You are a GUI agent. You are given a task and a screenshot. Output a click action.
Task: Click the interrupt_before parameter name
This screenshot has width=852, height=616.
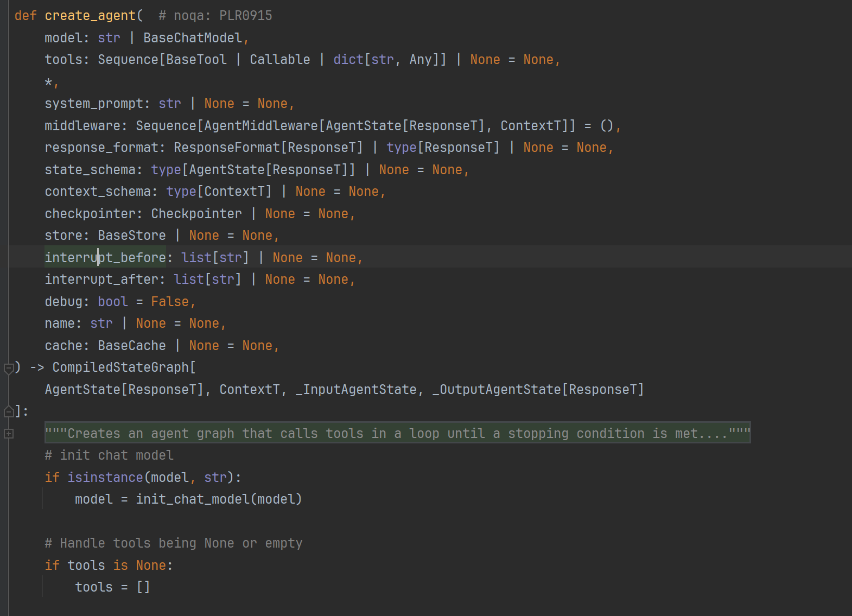click(105, 258)
